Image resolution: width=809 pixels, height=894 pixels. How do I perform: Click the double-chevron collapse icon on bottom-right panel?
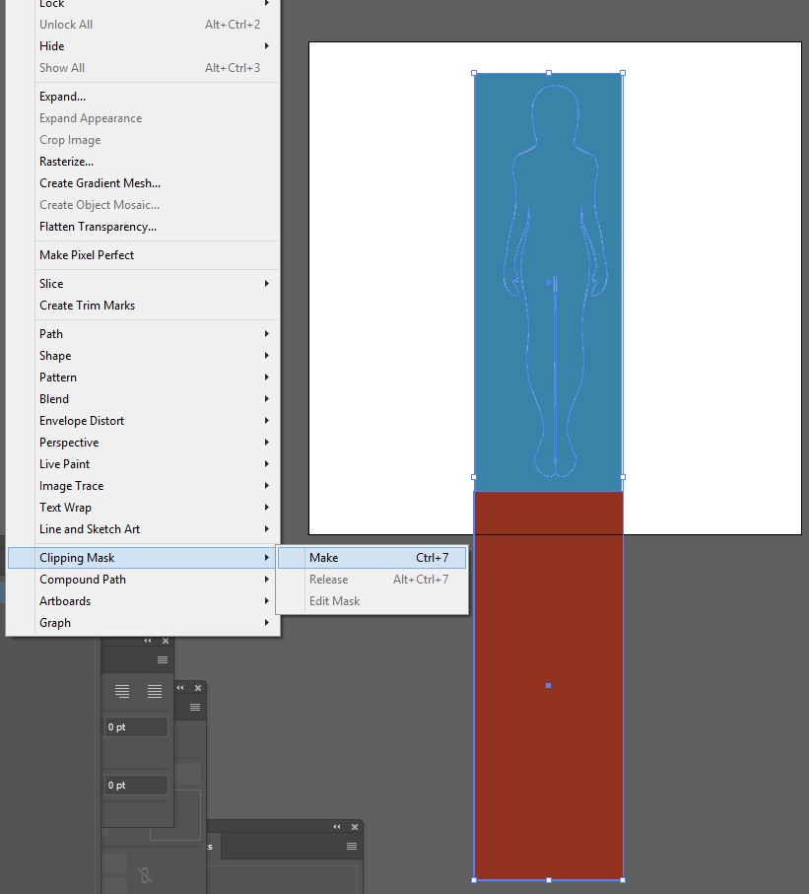[337, 827]
